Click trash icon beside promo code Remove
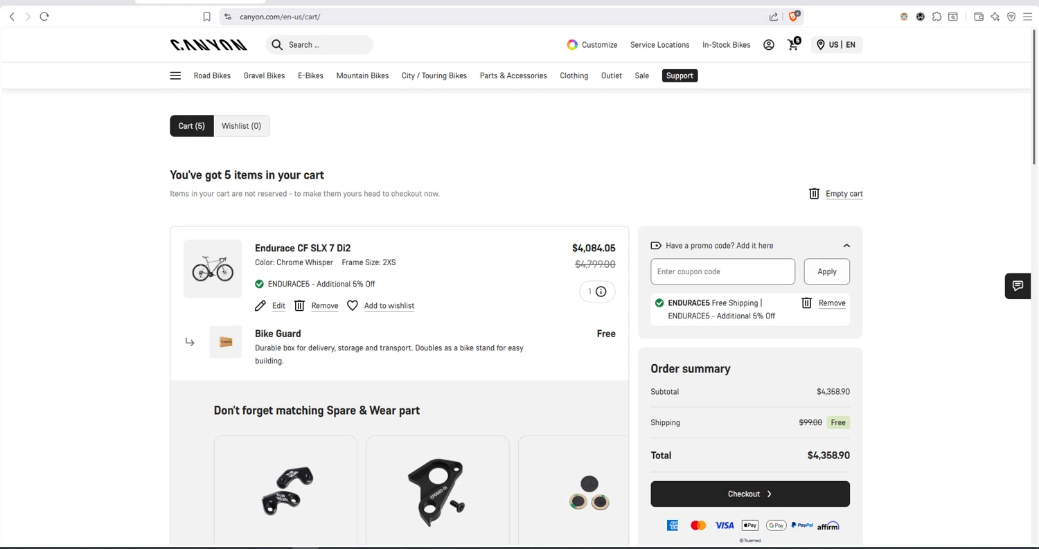This screenshot has height=549, width=1039. click(806, 303)
